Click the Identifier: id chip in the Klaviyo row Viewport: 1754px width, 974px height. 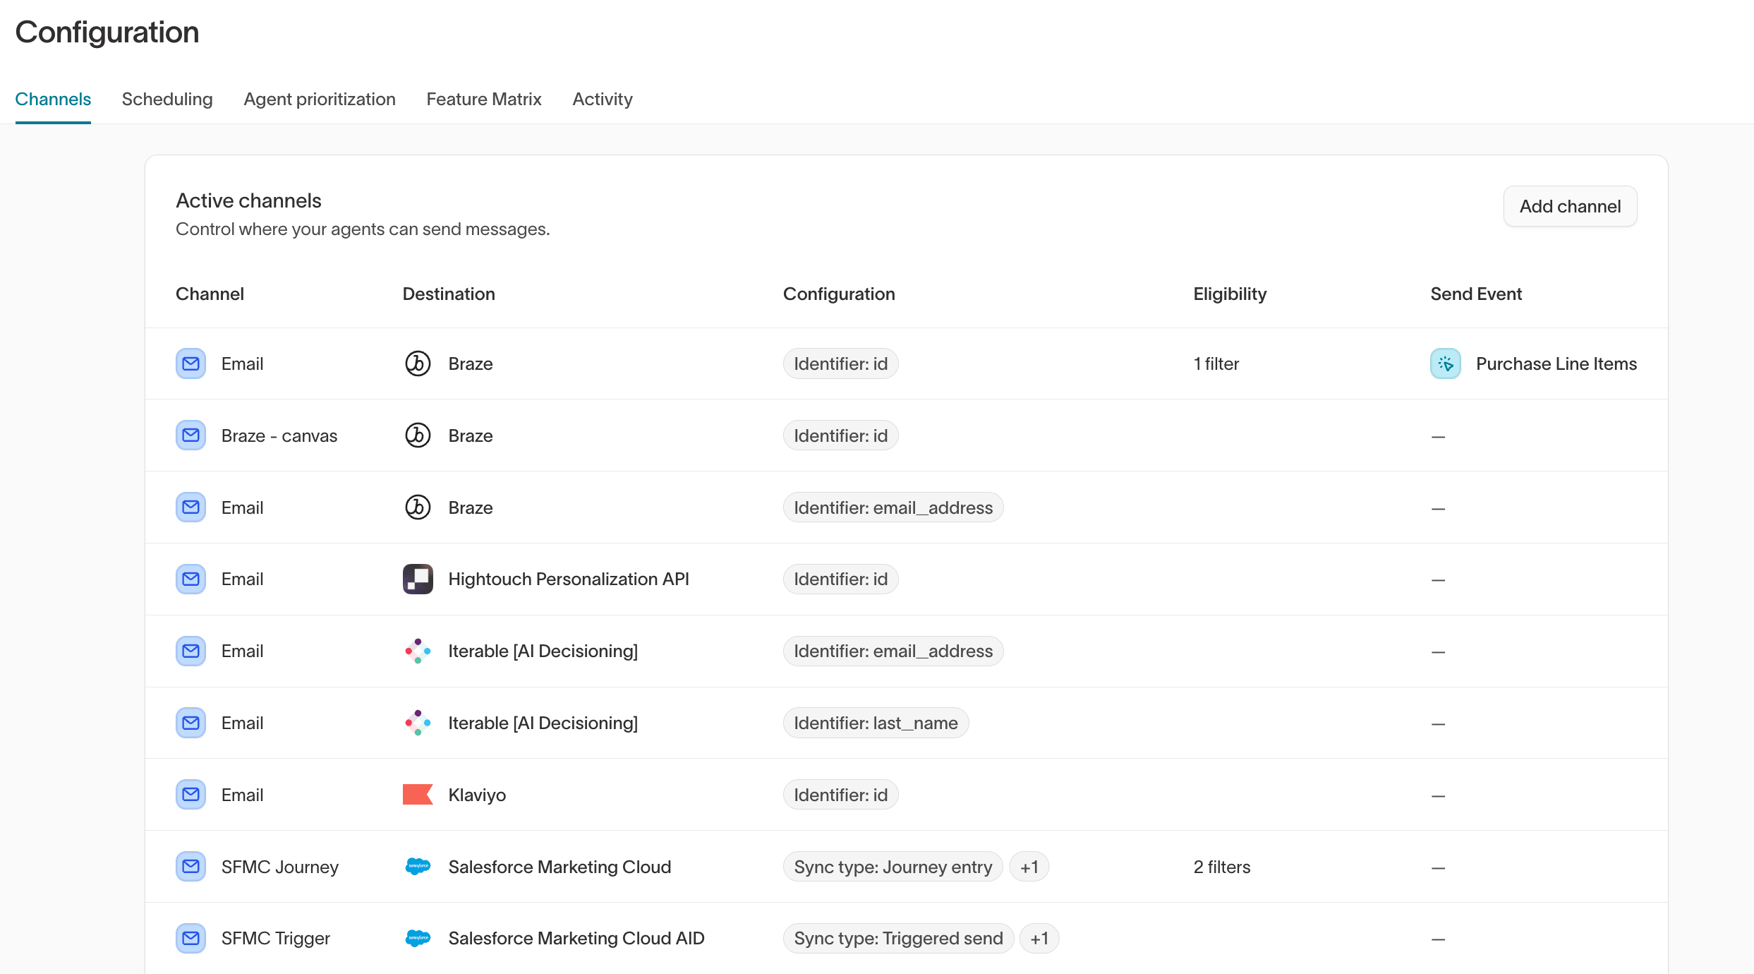click(x=841, y=795)
